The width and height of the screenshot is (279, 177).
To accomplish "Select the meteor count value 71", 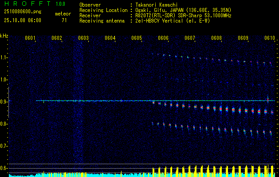I will click(x=64, y=20).
